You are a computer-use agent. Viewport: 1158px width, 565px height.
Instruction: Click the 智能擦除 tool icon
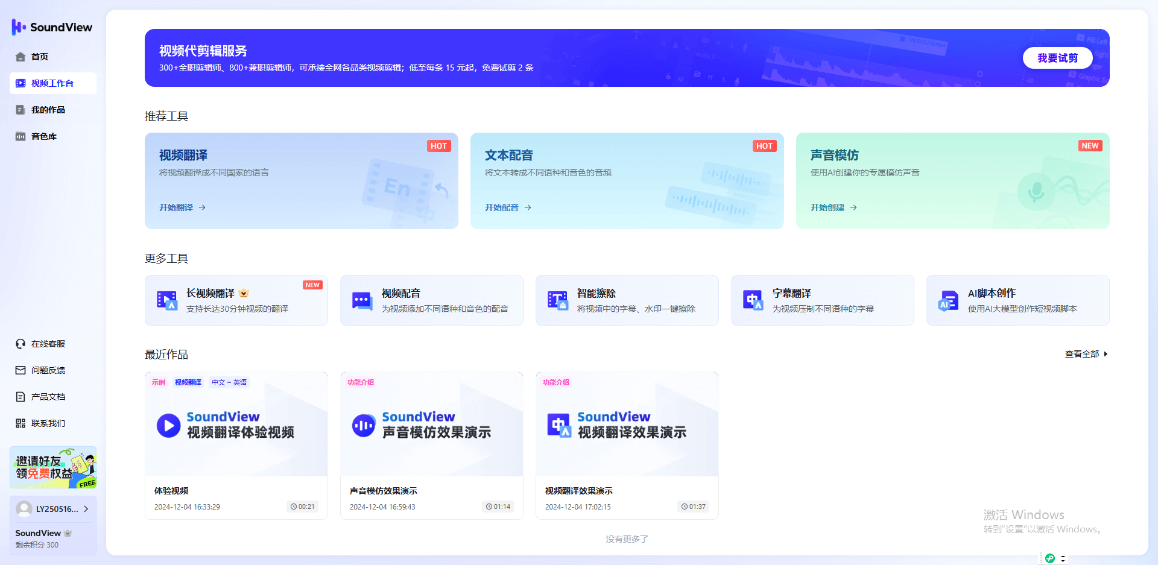pos(558,300)
